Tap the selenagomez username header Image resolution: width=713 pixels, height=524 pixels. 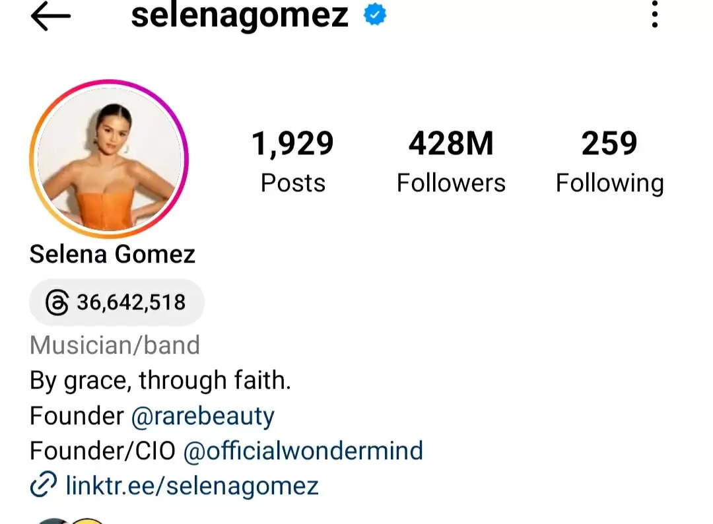(x=240, y=16)
